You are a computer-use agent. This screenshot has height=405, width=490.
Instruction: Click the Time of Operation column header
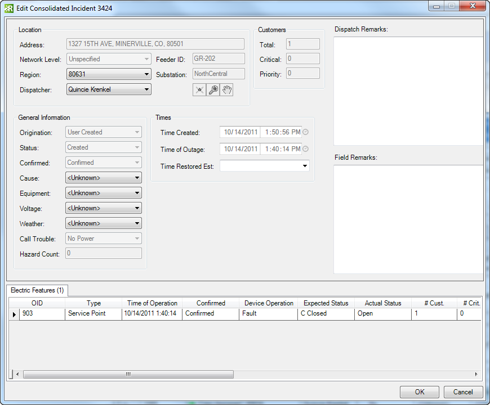pyautogui.click(x=152, y=303)
